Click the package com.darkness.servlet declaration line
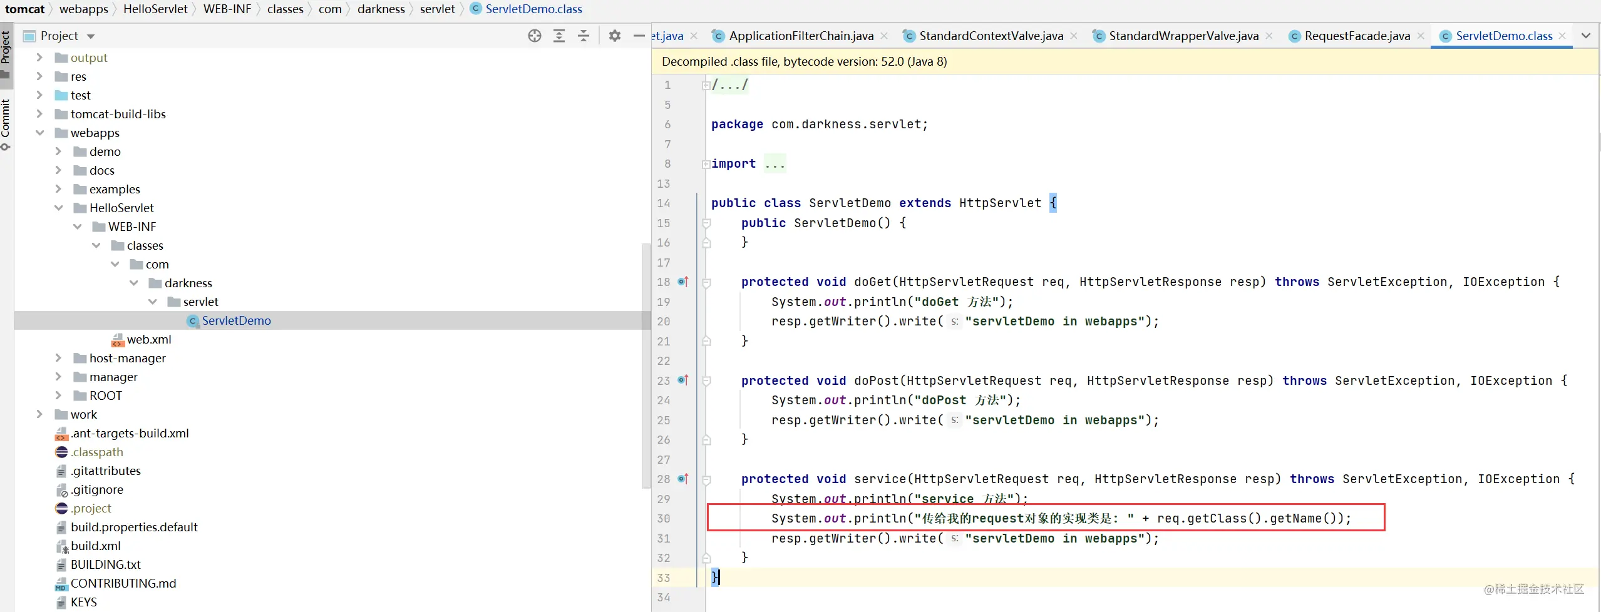This screenshot has height=612, width=1601. point(819,124)
